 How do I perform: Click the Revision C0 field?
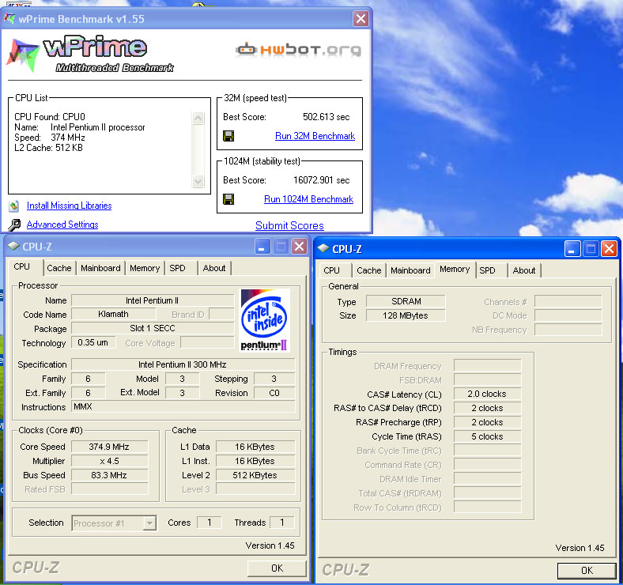pos(274,393)
